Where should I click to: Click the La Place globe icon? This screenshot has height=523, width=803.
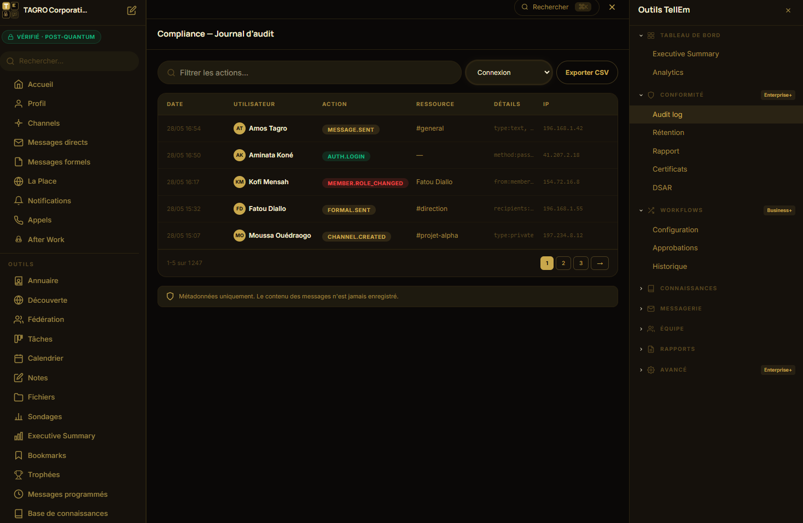(19, 181)
